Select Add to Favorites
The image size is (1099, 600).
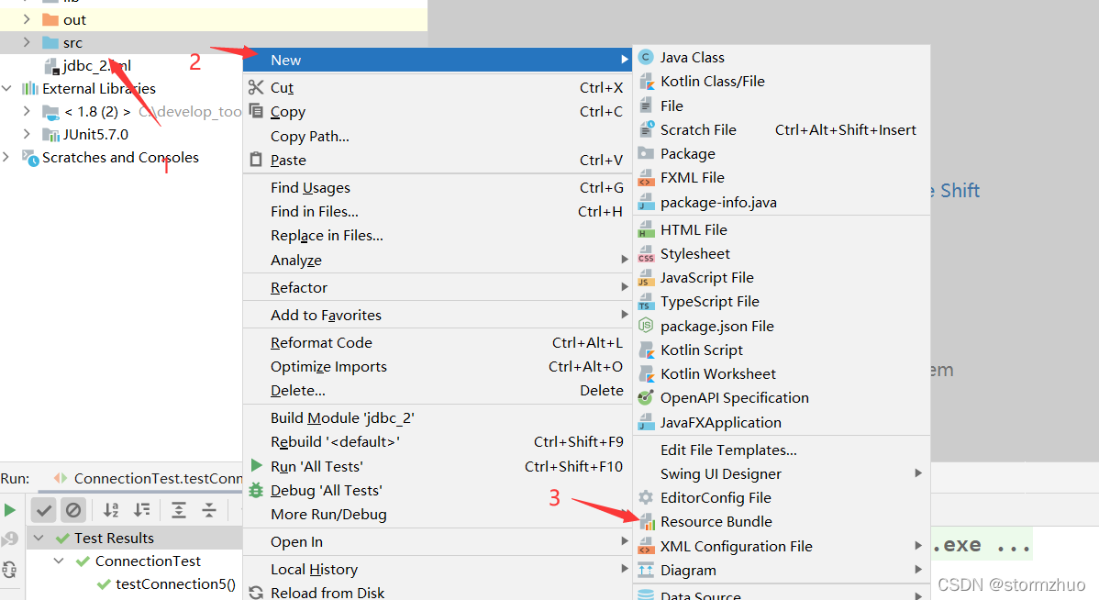pyautogui.click(x=438, y=316)
